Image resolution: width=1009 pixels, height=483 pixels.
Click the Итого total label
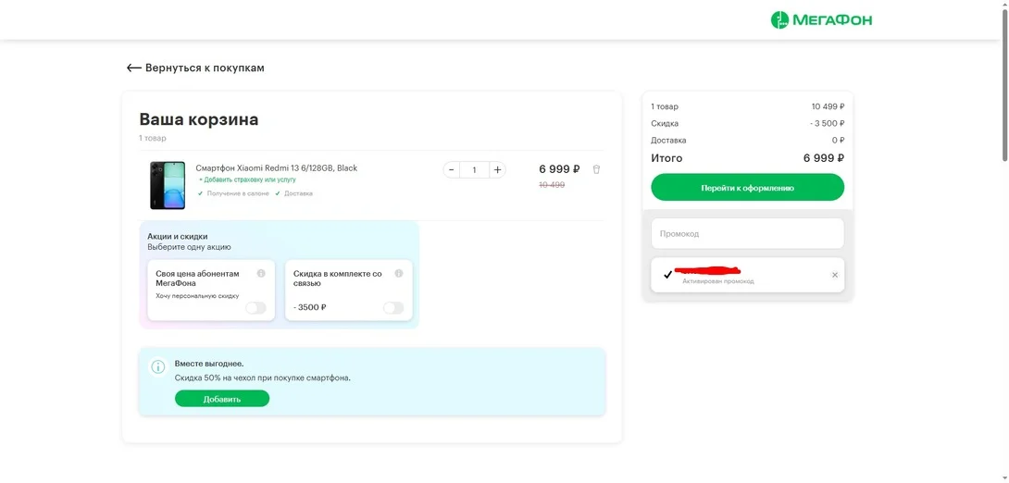click(x=666, y=158)
